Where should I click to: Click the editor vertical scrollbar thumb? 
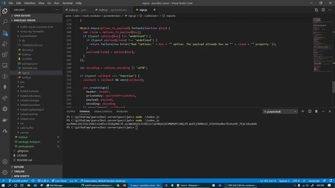pos(333,87)
